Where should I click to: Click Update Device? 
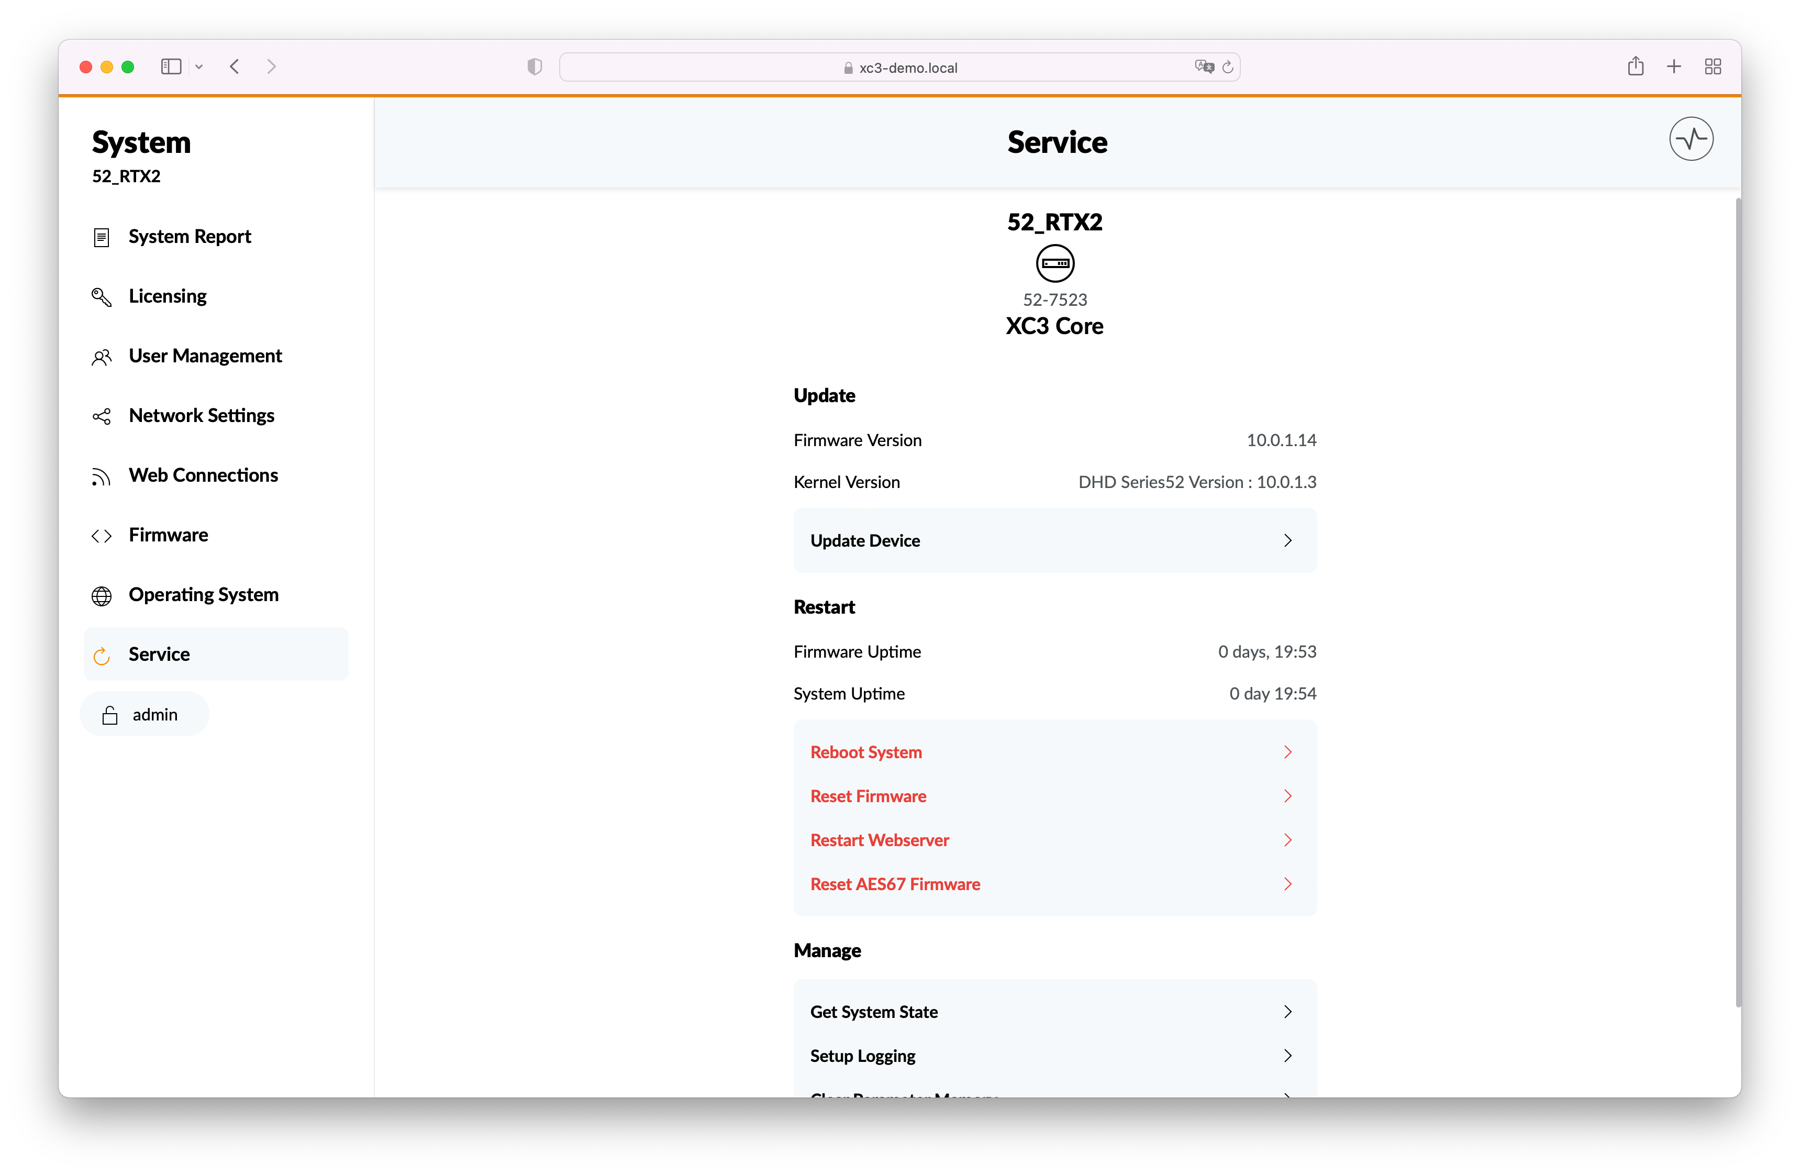point(1055,540)
